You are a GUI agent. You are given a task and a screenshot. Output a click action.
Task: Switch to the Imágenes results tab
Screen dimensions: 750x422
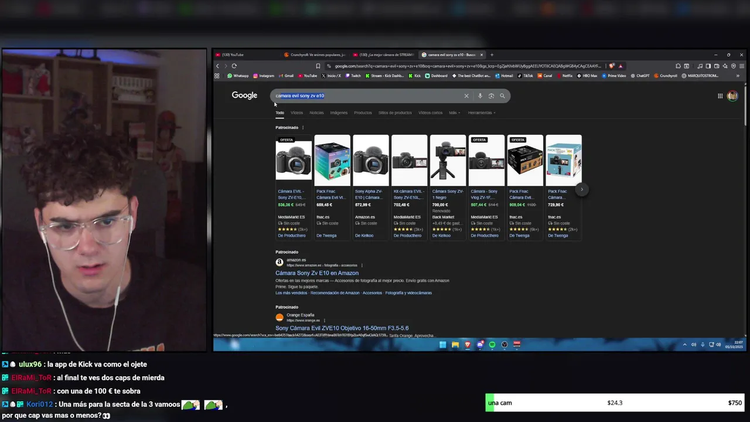coord(339,113)
